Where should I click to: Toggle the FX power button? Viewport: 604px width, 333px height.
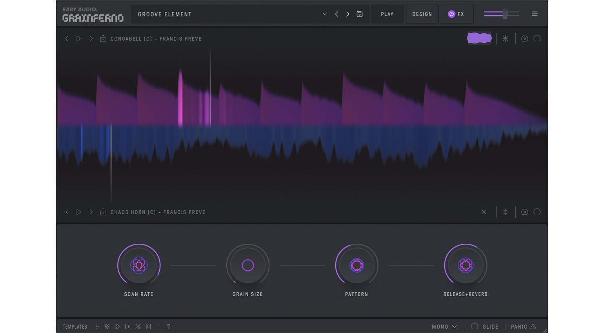451,14
